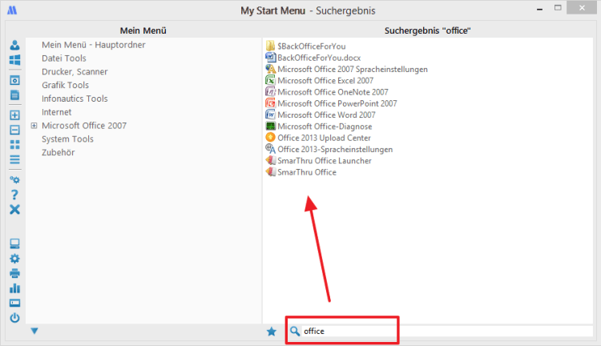Select the 'Infonautics Tools' folder

pos(75,99)
